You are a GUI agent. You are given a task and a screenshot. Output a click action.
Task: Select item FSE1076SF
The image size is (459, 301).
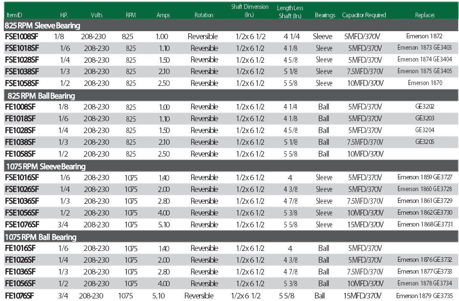point(22,224)
